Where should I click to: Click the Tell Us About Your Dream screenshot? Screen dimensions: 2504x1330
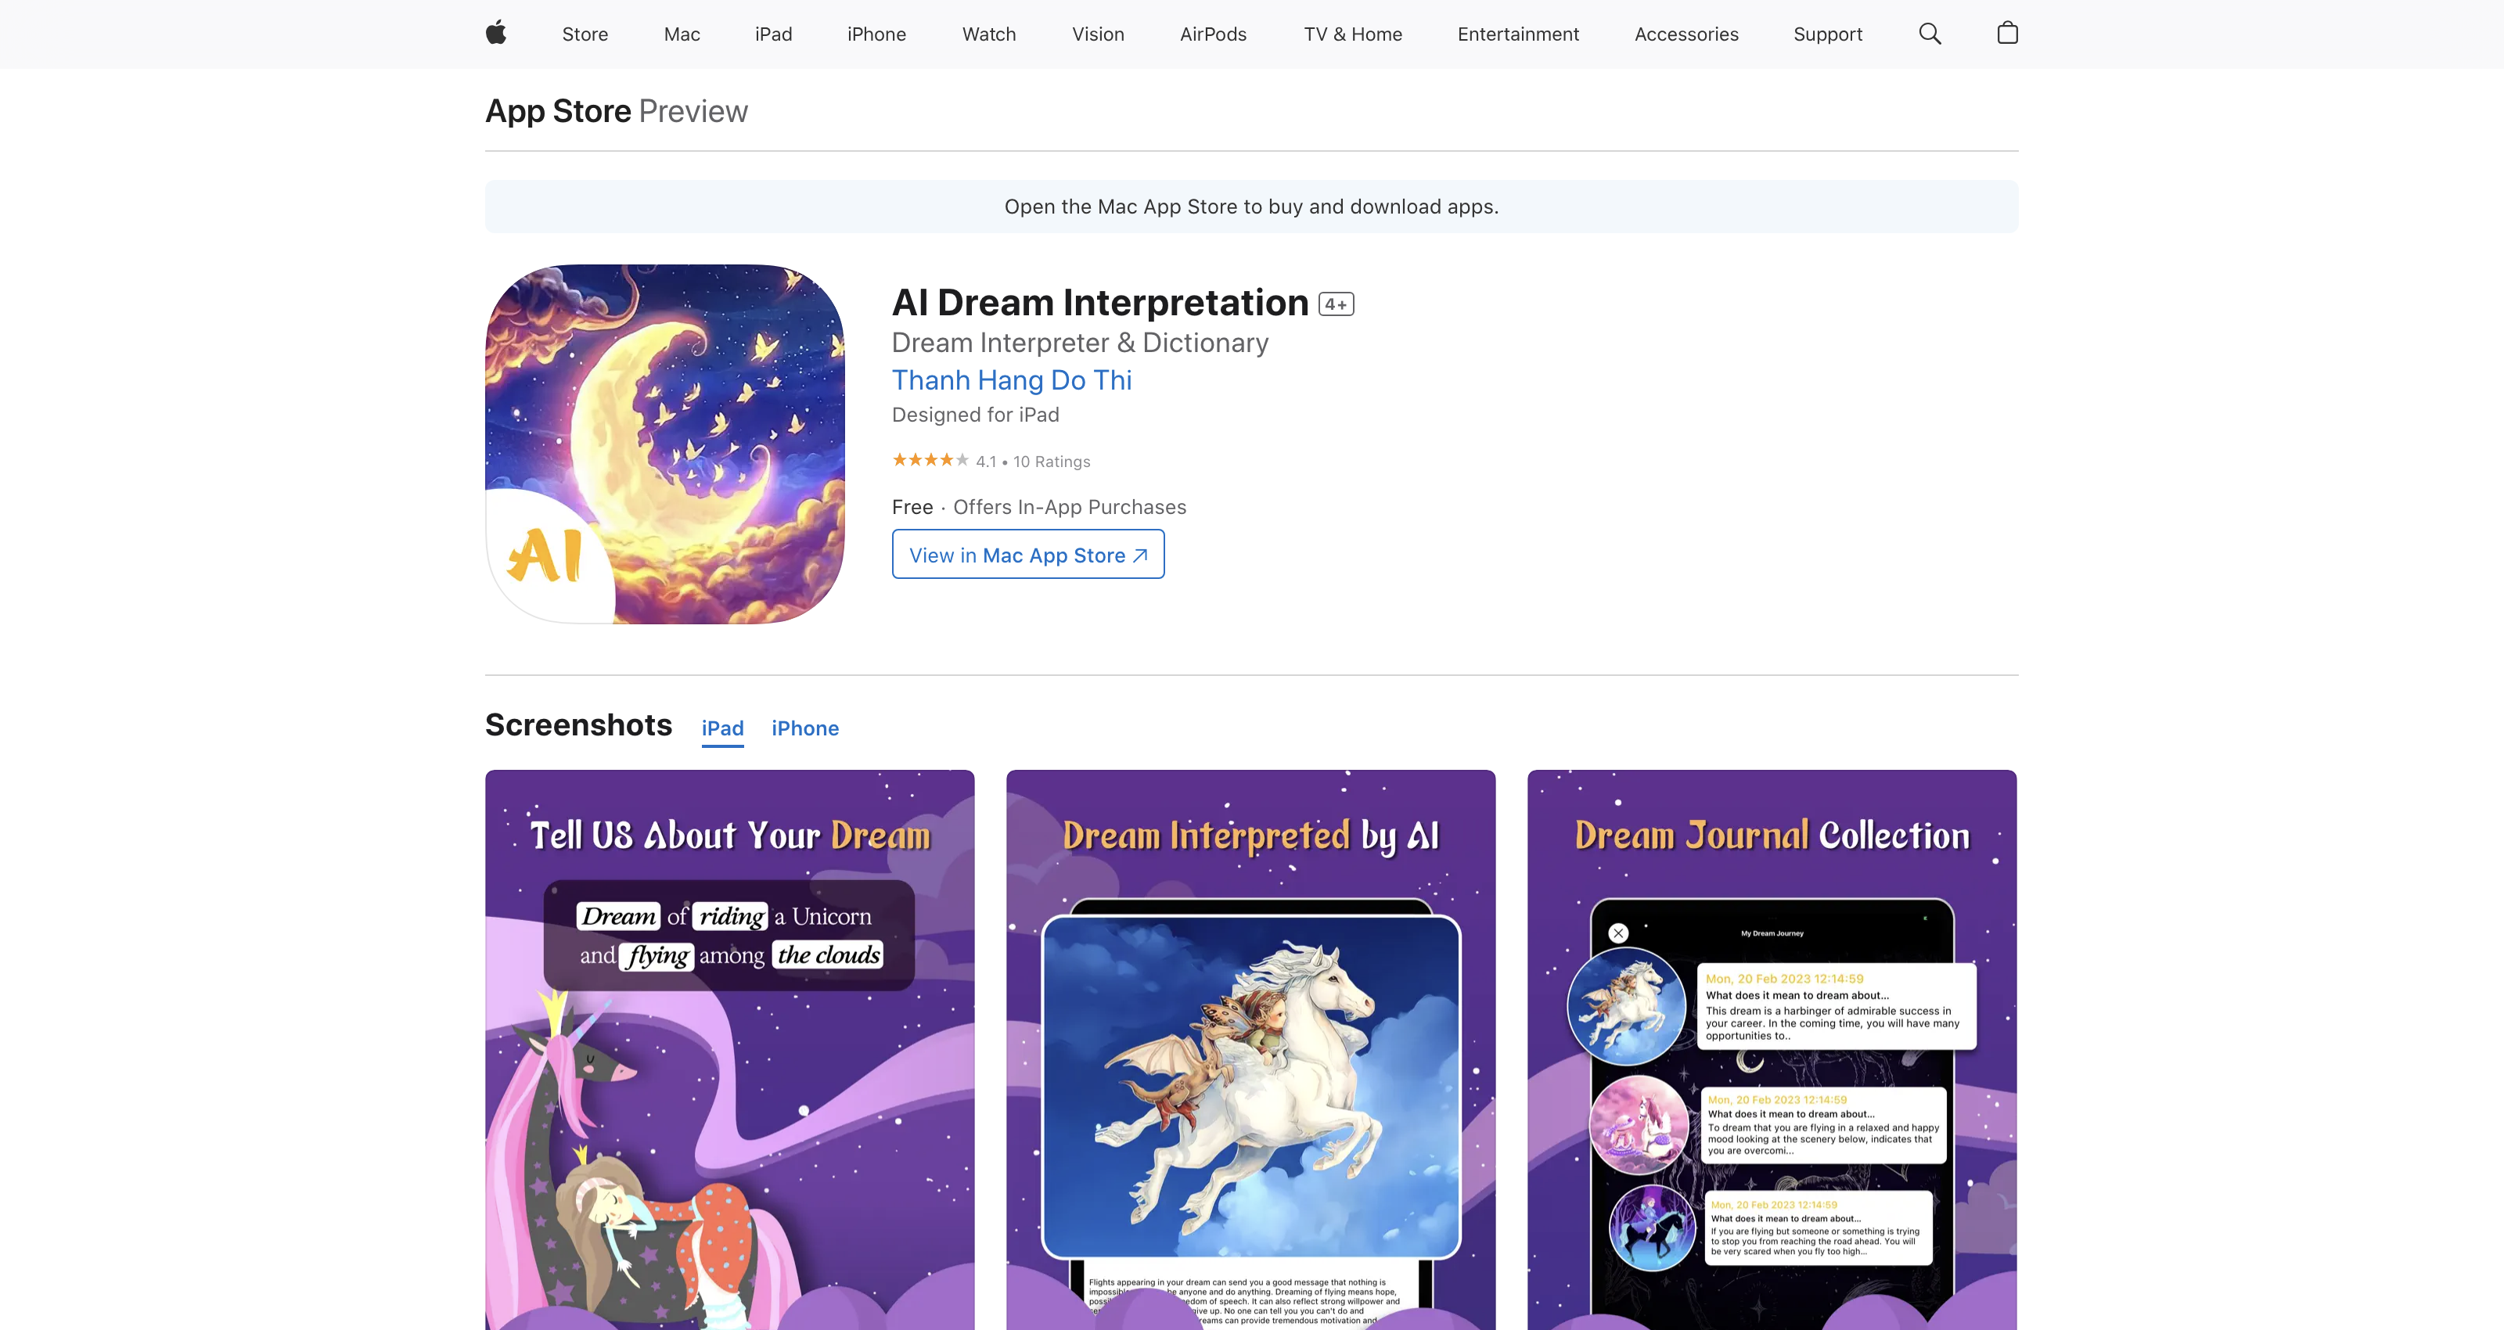[729, 1050]
